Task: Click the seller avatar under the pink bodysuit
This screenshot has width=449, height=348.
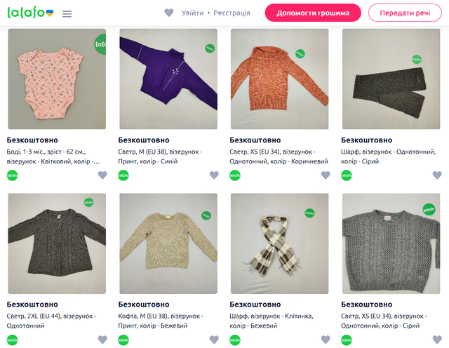Action: coord(12,175)
